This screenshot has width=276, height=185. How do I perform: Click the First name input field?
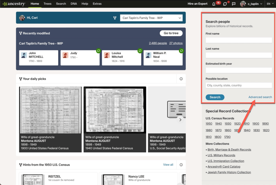click(x=239, y=40)
